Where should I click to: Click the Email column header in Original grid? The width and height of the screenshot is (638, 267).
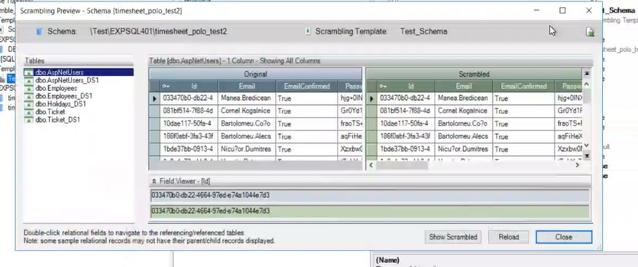pos(247,86)
